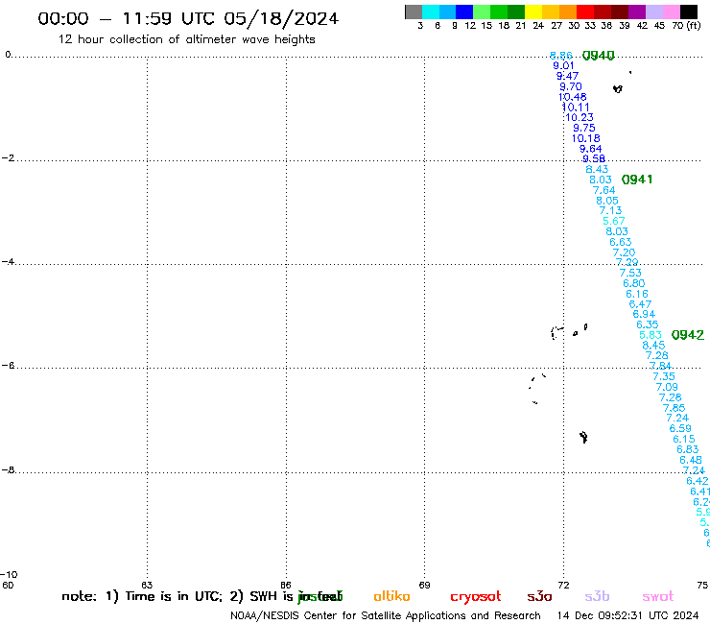The image size is (710, 624).
Task: Click the yellow swatch in the color scale
Action: point(533,12)
